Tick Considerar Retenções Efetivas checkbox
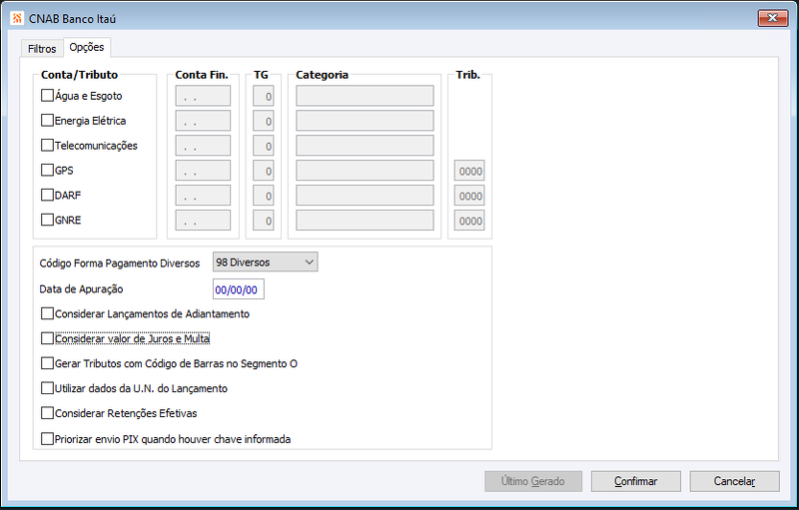 (47, 413)
